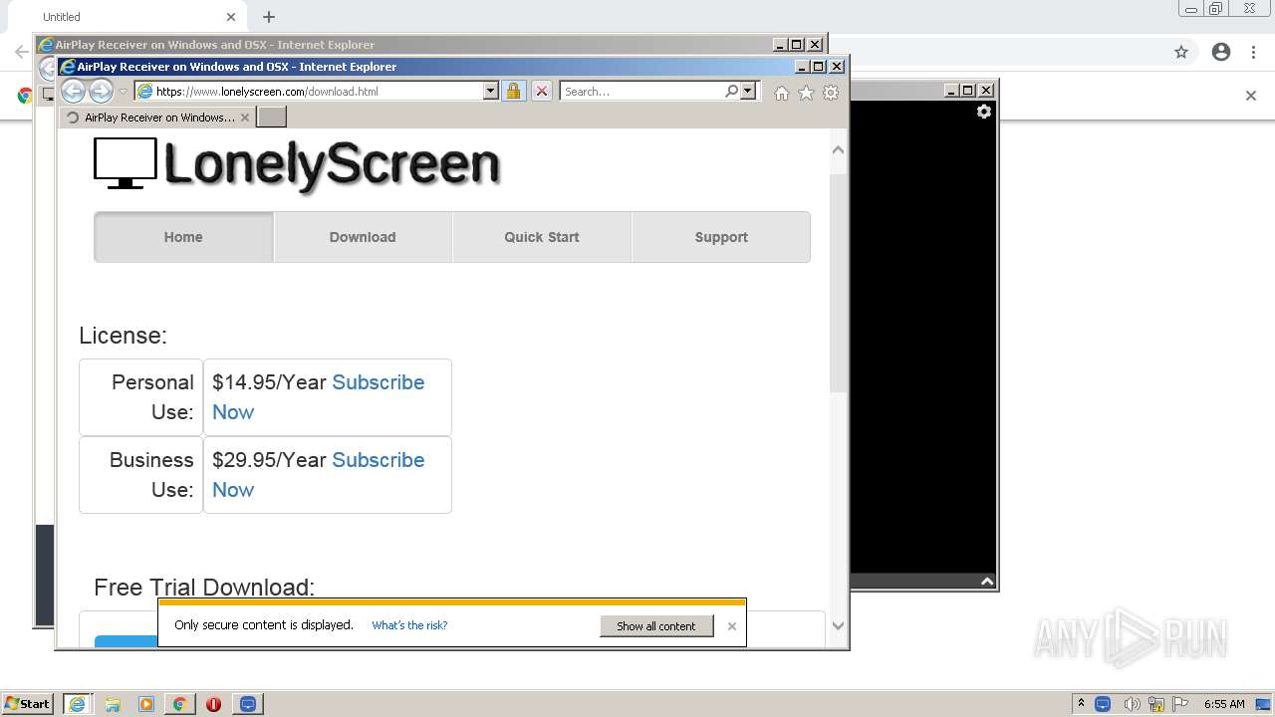
Task: Open Windows Media Player in taskbar
Action: coord(146,704)
